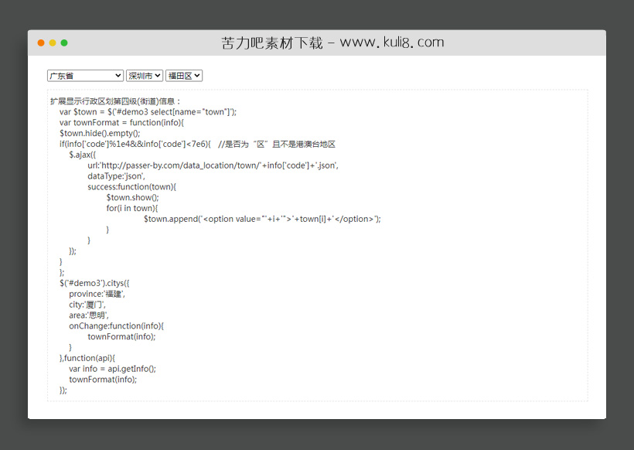This screenshot has width=634, height=450.
Task: Click the area:'思明' line
Action: [89, 315]
